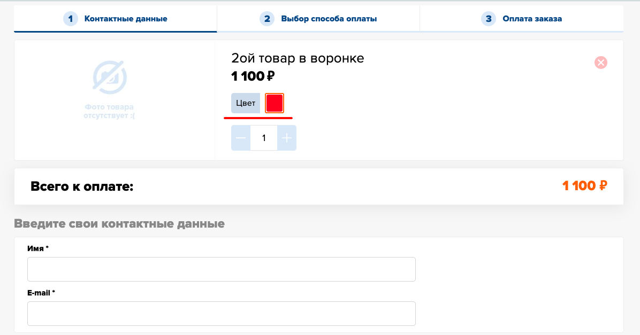Viewport: 640px width, 335px height.
Task: Remove the product with the red X icon
Action: [601, 63]
